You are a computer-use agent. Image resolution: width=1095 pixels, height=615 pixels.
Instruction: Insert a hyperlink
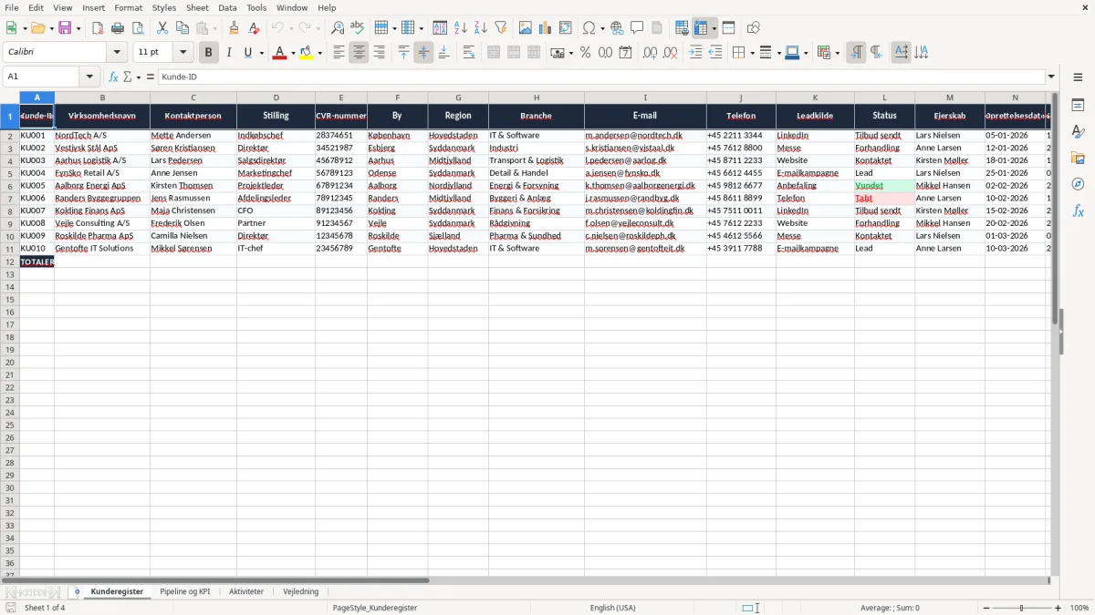(x=617, y=28)
